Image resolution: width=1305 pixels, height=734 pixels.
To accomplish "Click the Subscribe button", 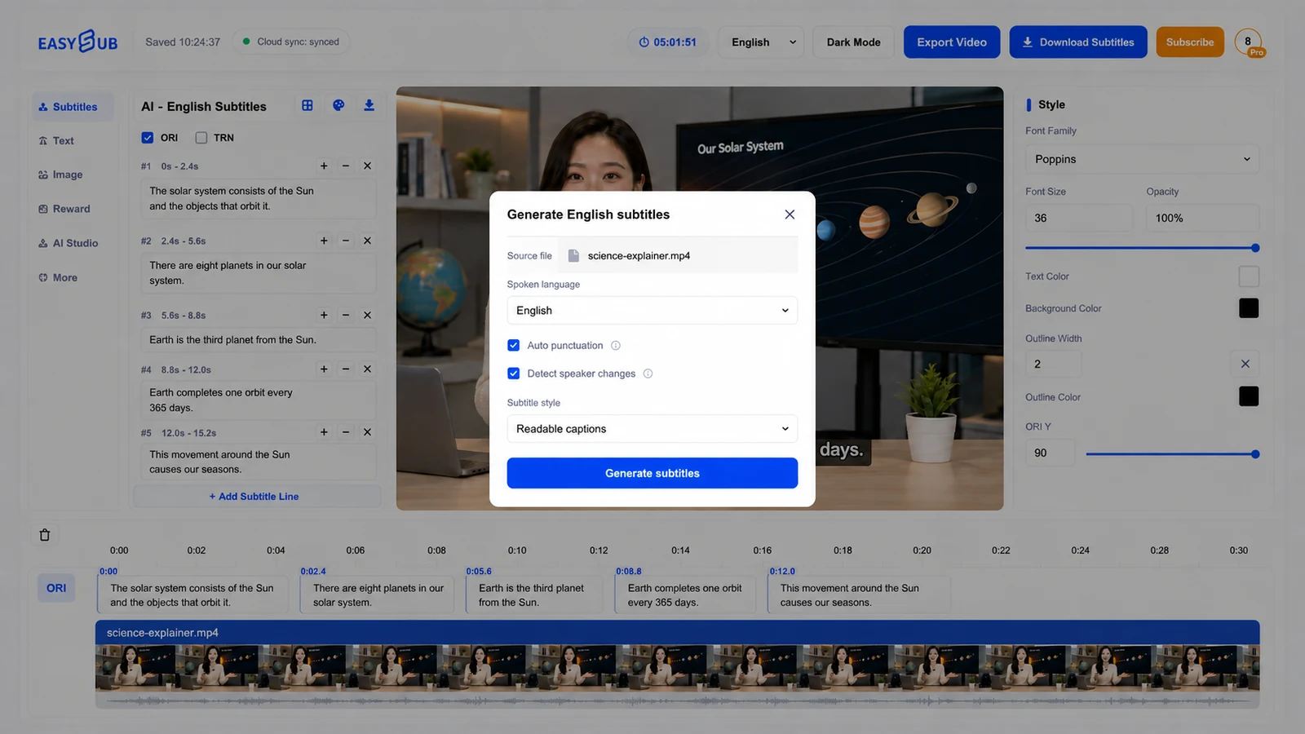I will [1189, 42].
